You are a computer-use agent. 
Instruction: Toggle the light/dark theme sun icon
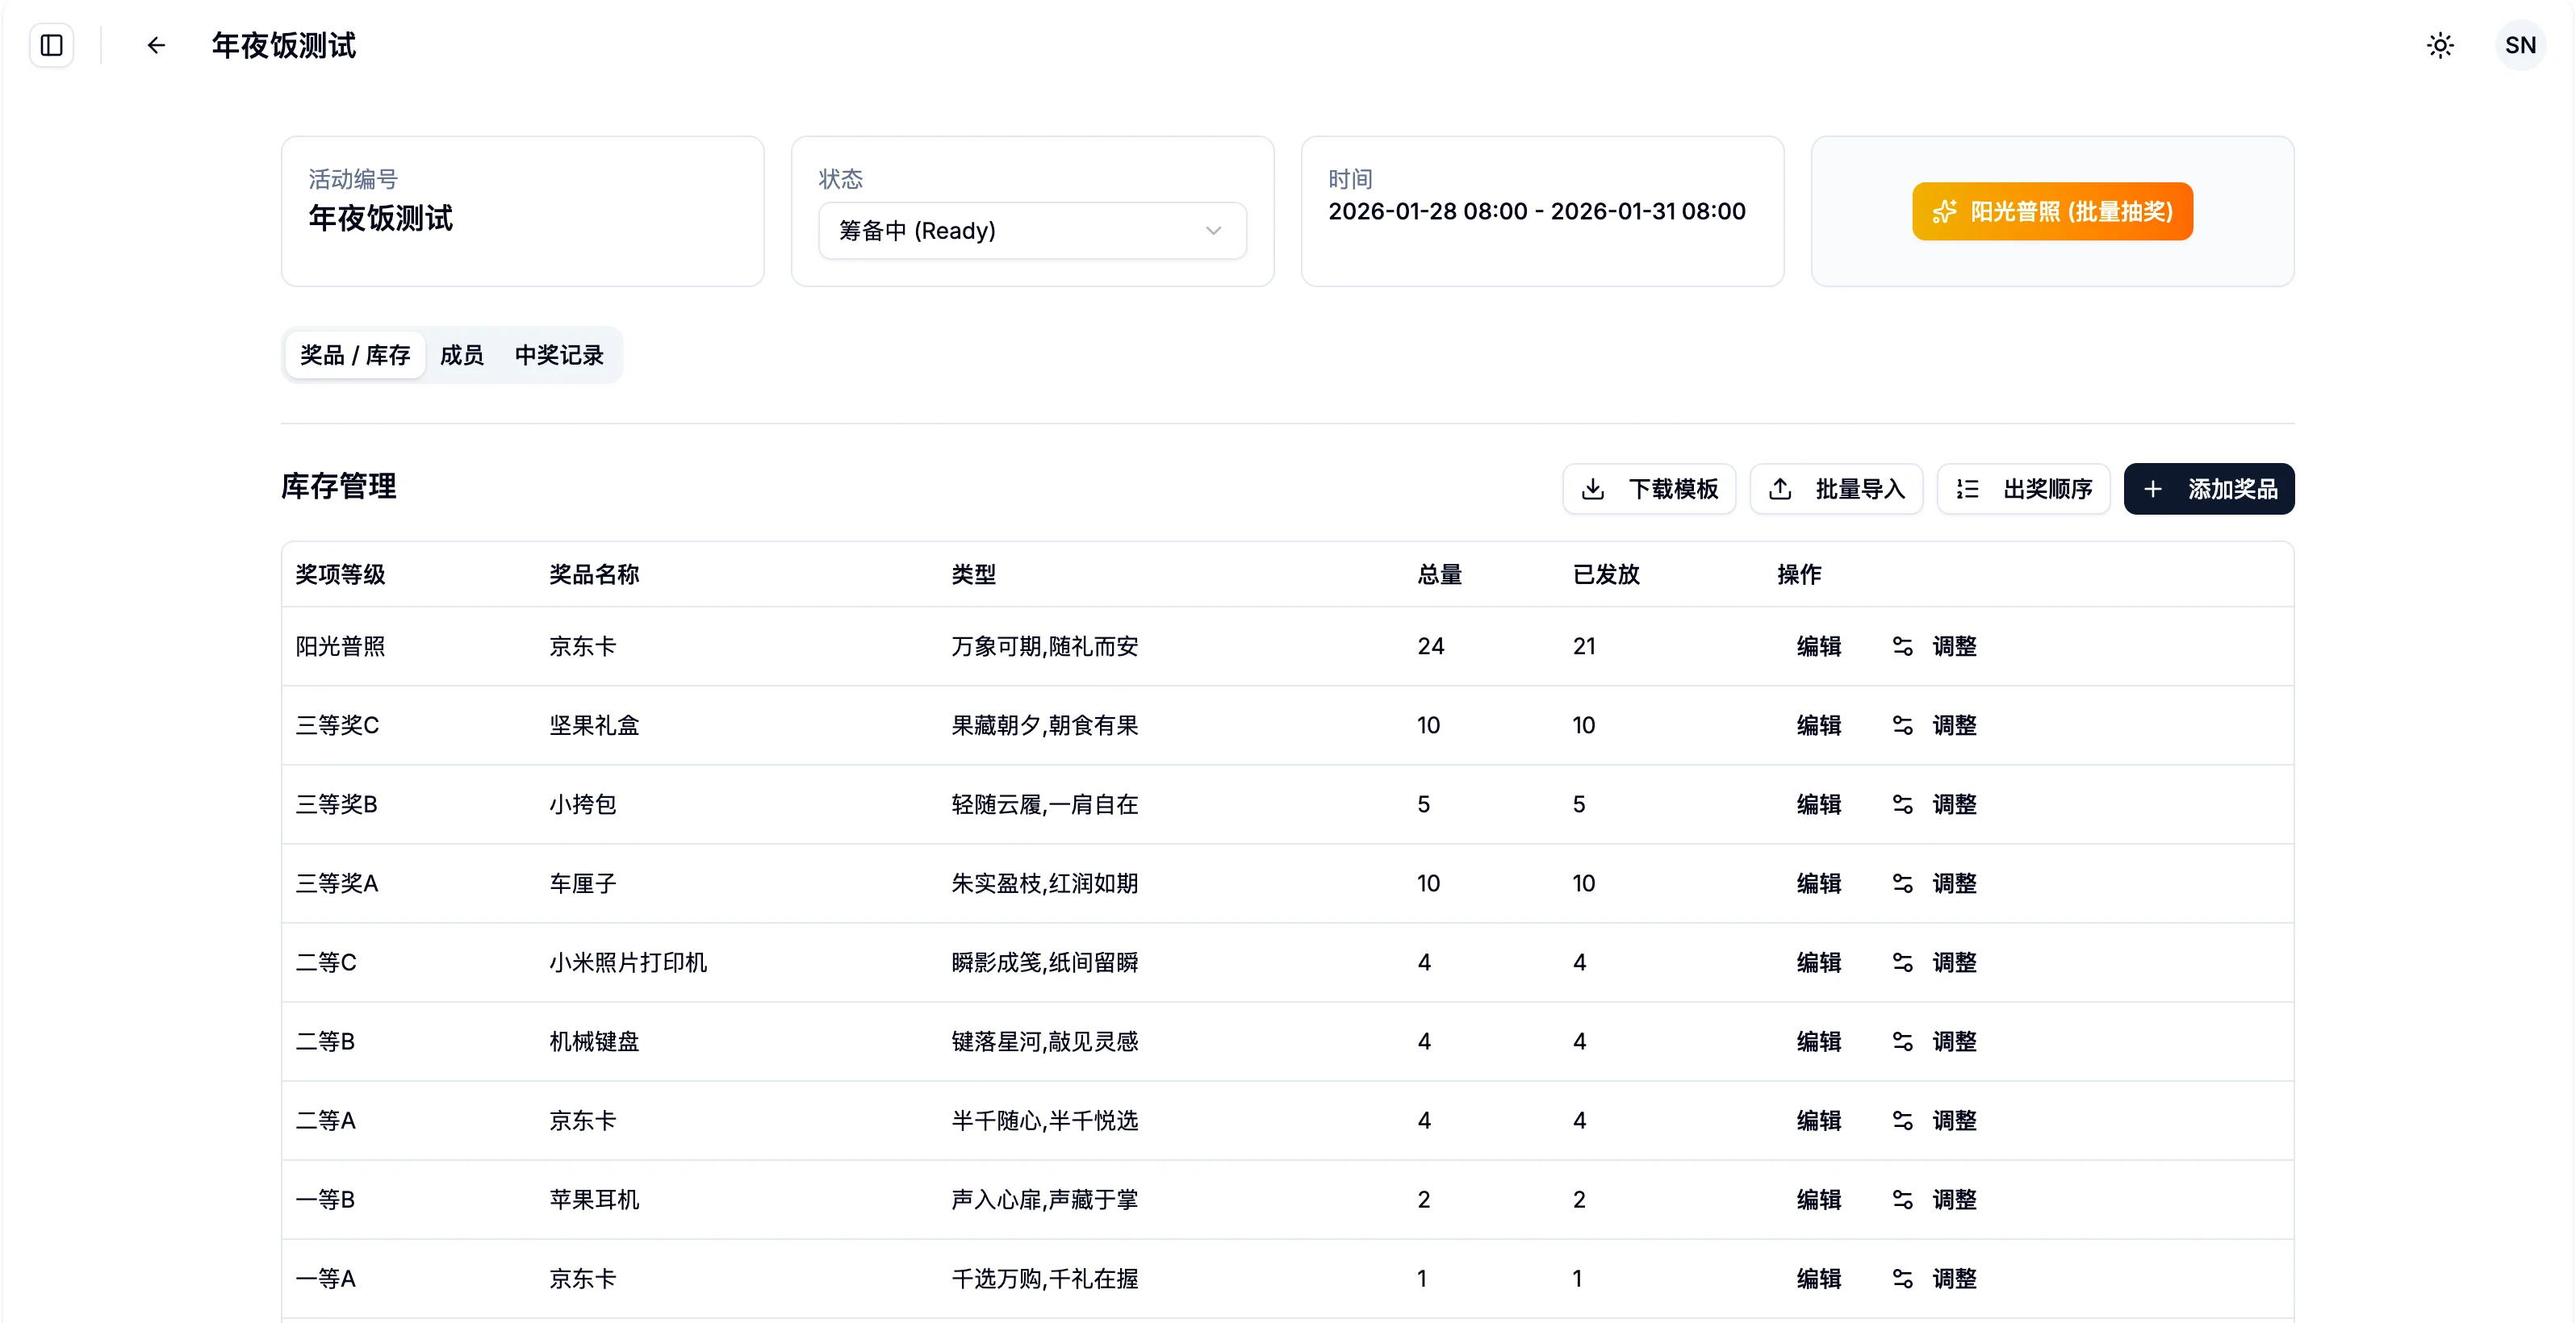tap(2440, 45)
